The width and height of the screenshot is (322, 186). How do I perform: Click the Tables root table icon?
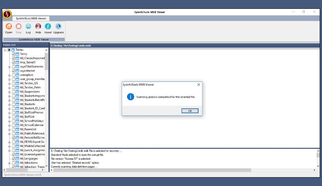pos(13,50)
